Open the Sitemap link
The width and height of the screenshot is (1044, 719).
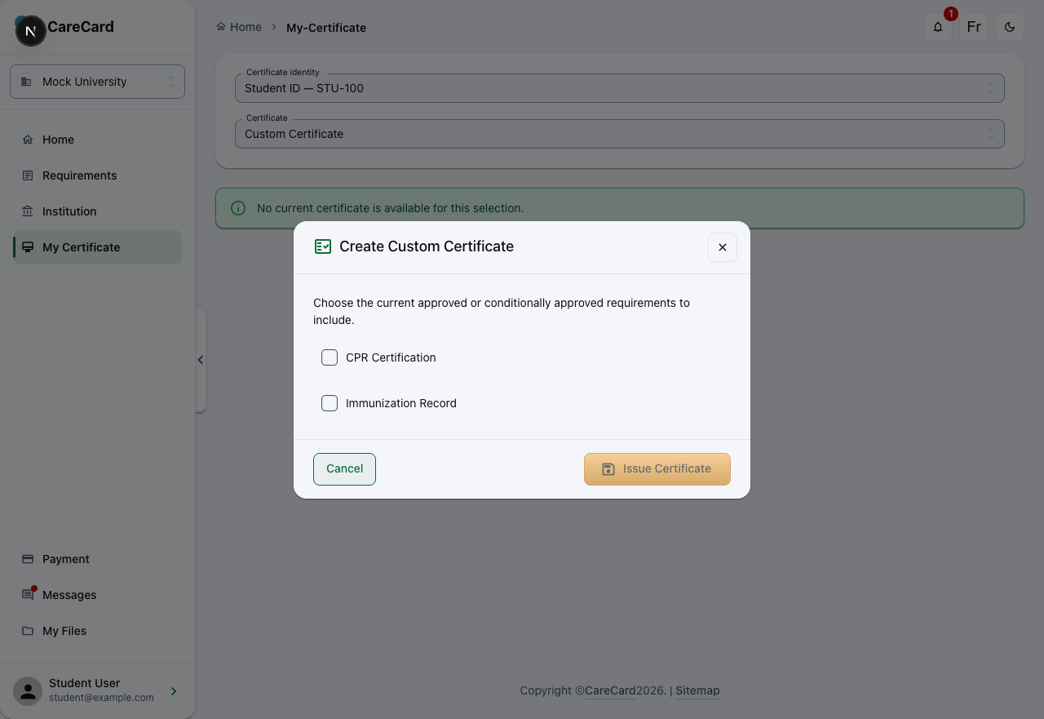(697, 690)
